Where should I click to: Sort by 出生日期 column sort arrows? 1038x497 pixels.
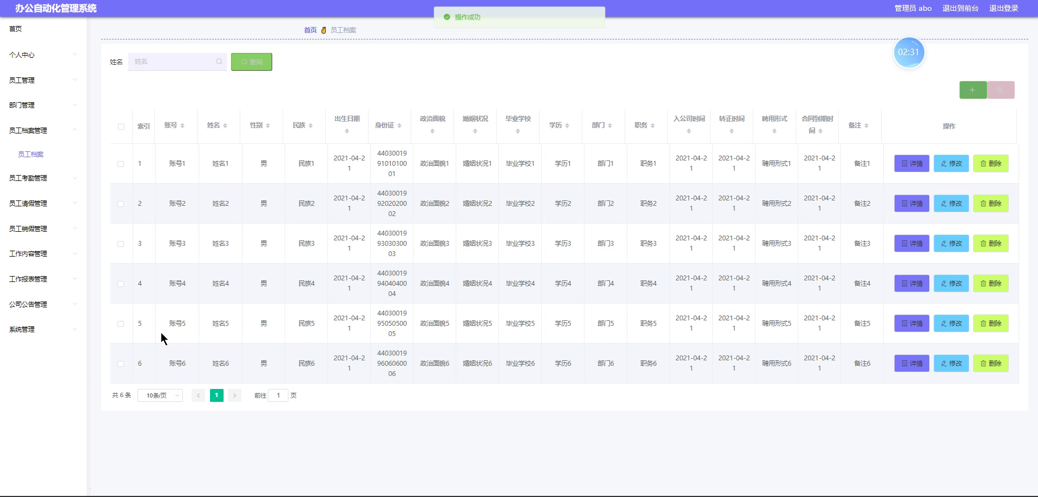coord(347,131)
